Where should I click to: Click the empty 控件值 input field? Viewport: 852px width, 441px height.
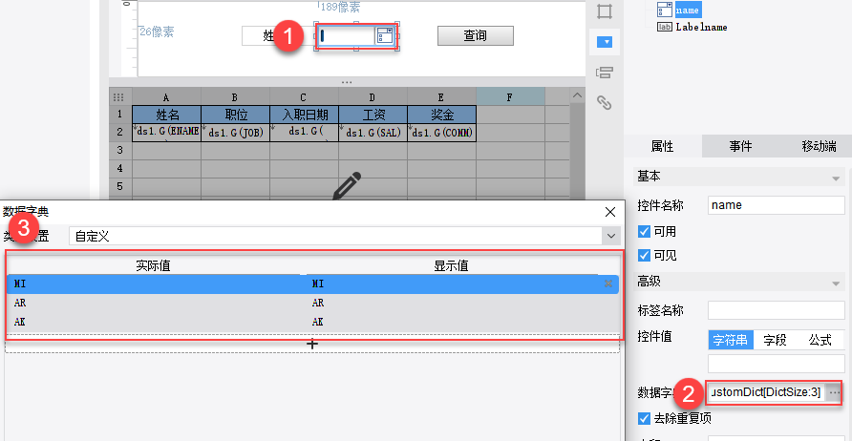coord(776,364)
